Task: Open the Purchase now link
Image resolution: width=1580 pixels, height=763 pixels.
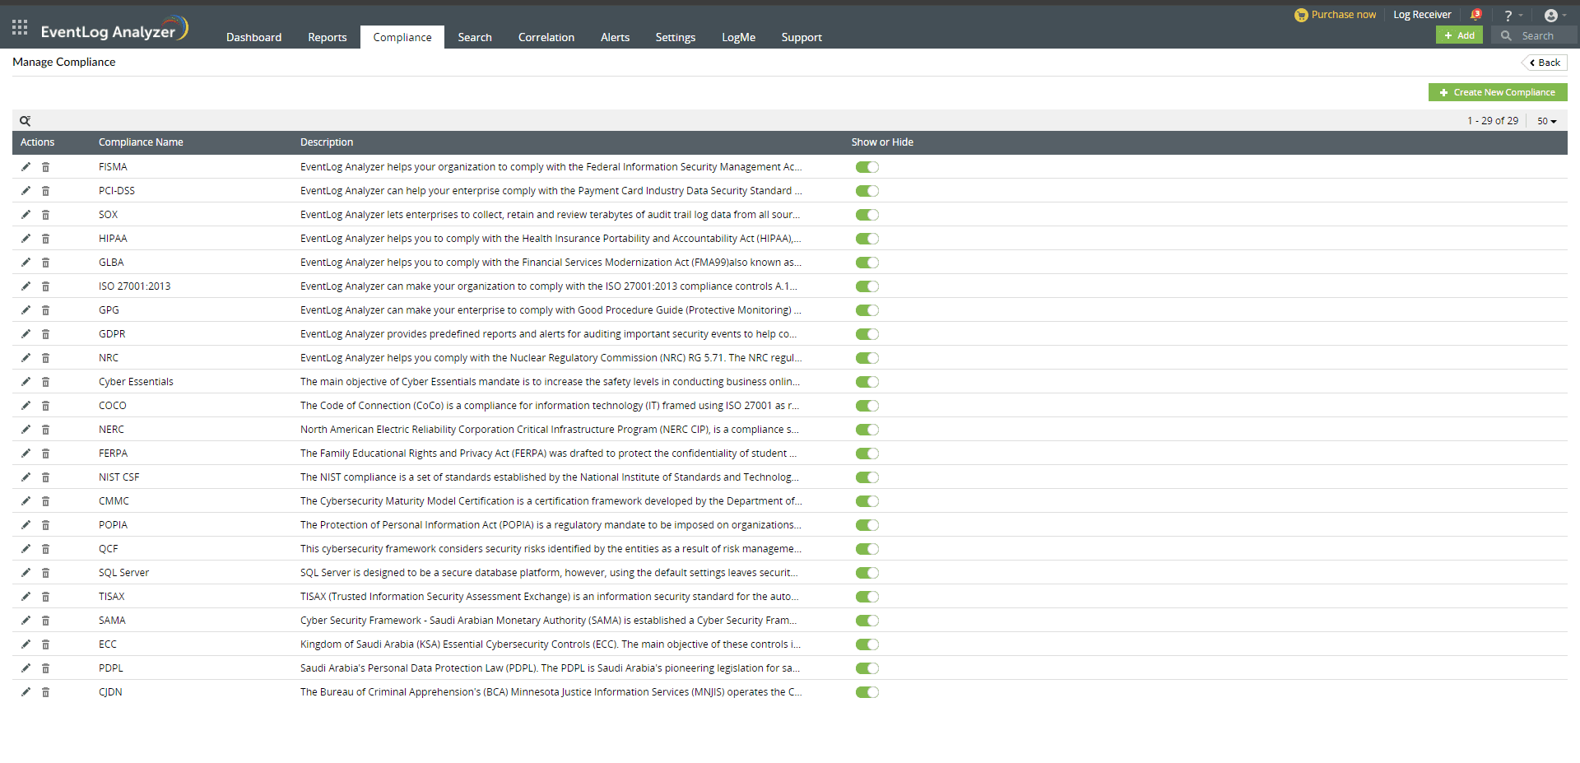Action: pyautogui.click(x=1335, y=15)
